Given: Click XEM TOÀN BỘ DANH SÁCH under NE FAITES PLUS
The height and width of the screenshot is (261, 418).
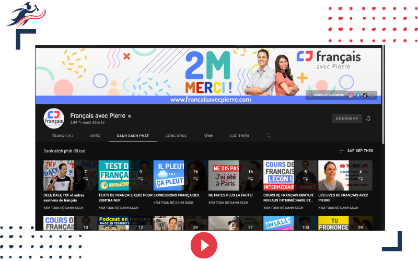Looking at the screenshot, I should (228, 203).
